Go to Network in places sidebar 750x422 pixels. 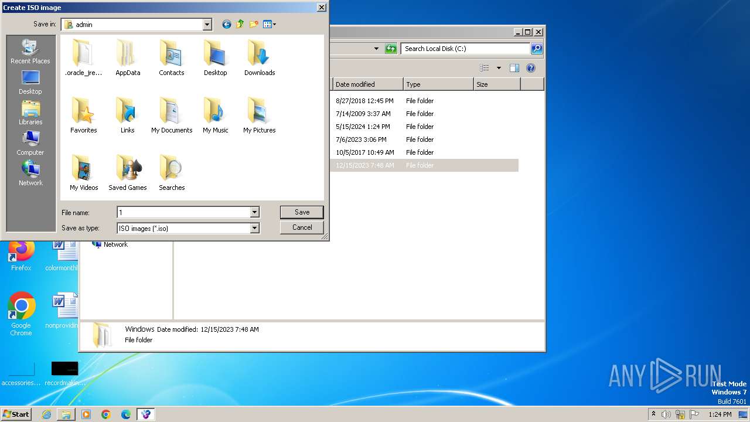click(30, 174)
